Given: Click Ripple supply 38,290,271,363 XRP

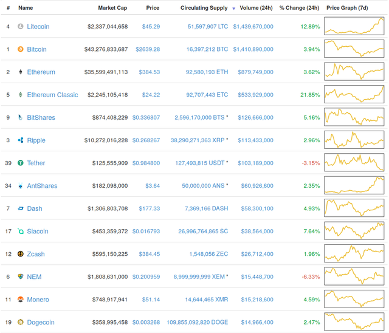Looking at the screenshot, I should point(198,140).
